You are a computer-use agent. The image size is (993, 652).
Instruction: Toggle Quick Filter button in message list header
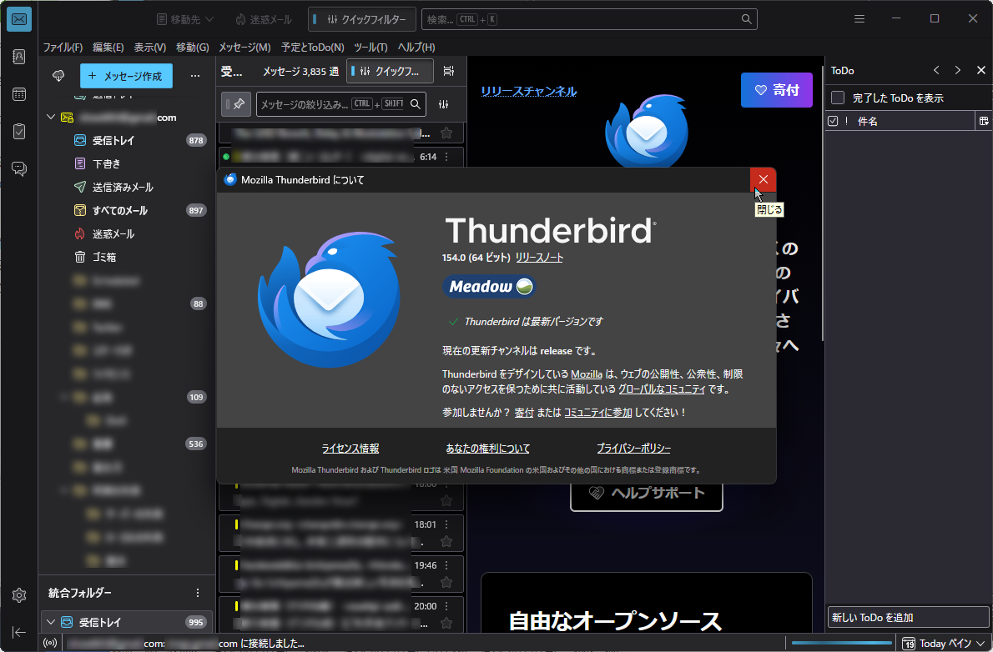[391, 71]
